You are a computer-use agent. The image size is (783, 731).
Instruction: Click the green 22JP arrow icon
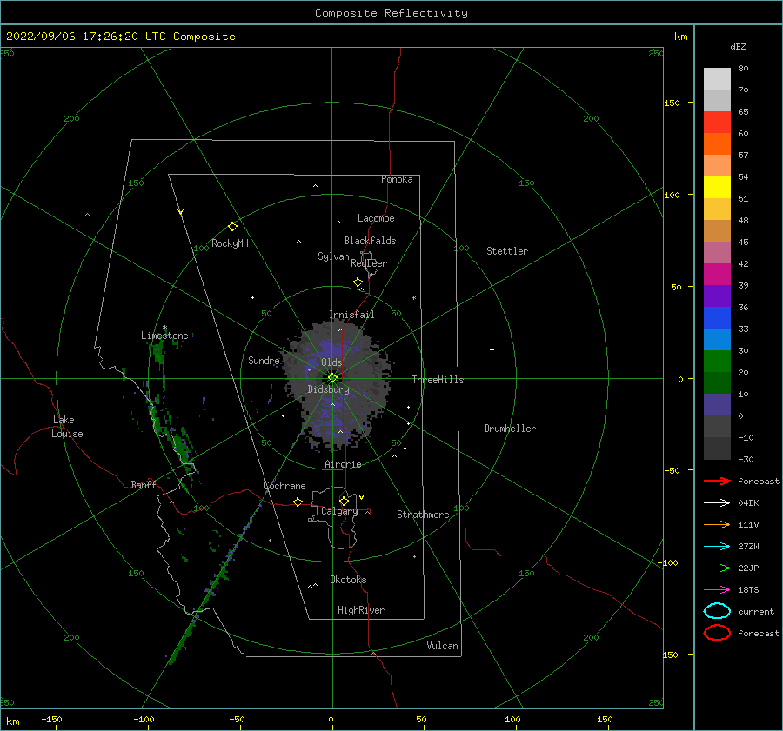point(717,568)
